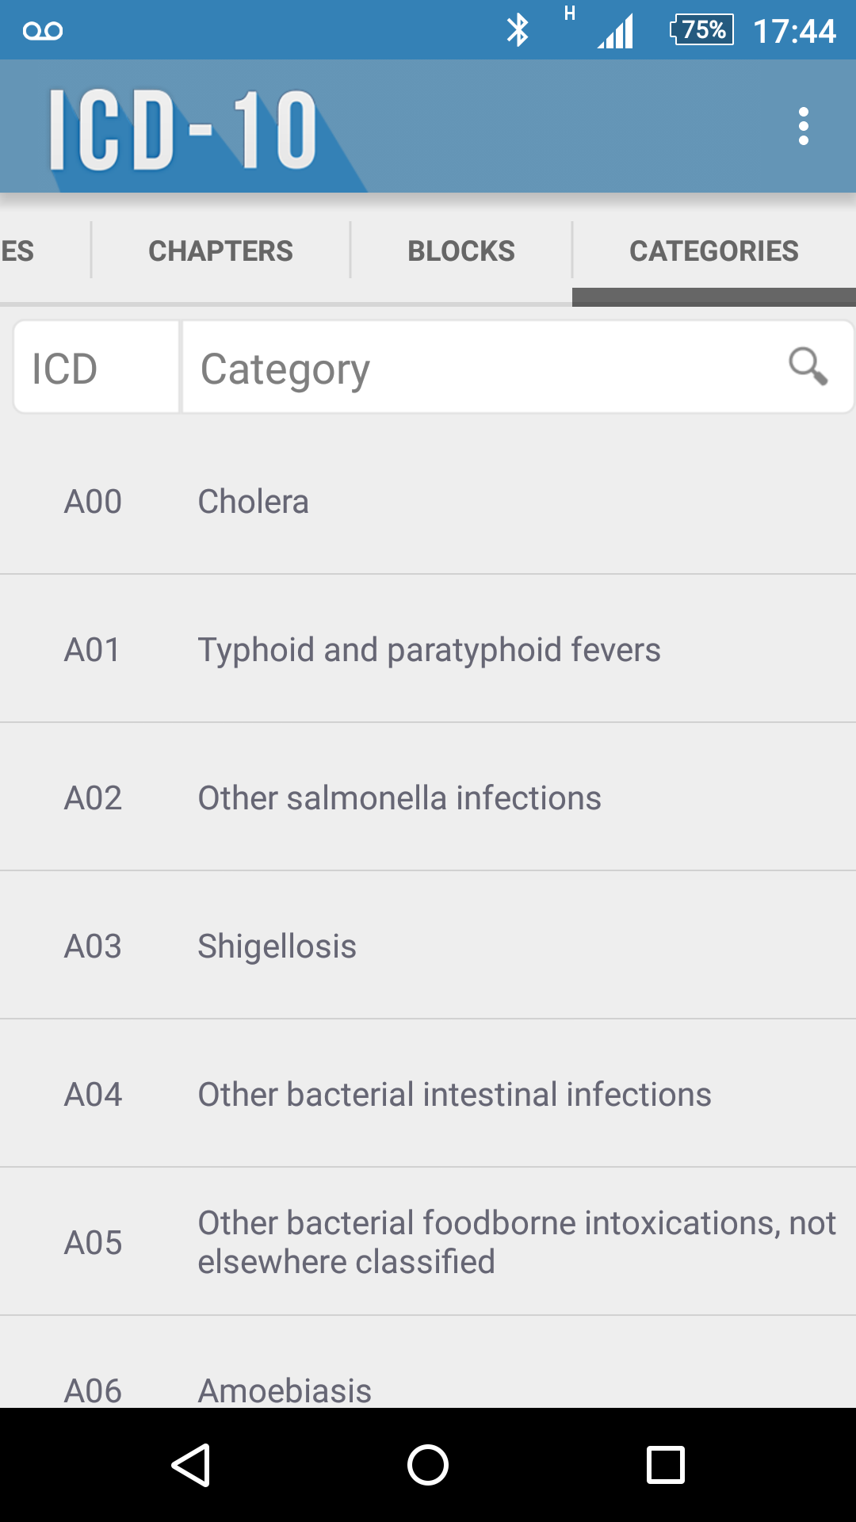Open the A00 Cholera entry
This screenshot has height=1522, width=856.
(x=428, y=502)
